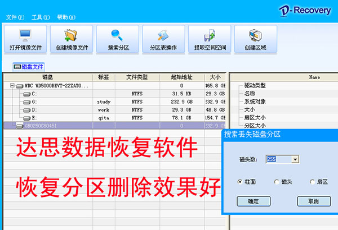Select the 扇区 radio button

coord(312,182)
